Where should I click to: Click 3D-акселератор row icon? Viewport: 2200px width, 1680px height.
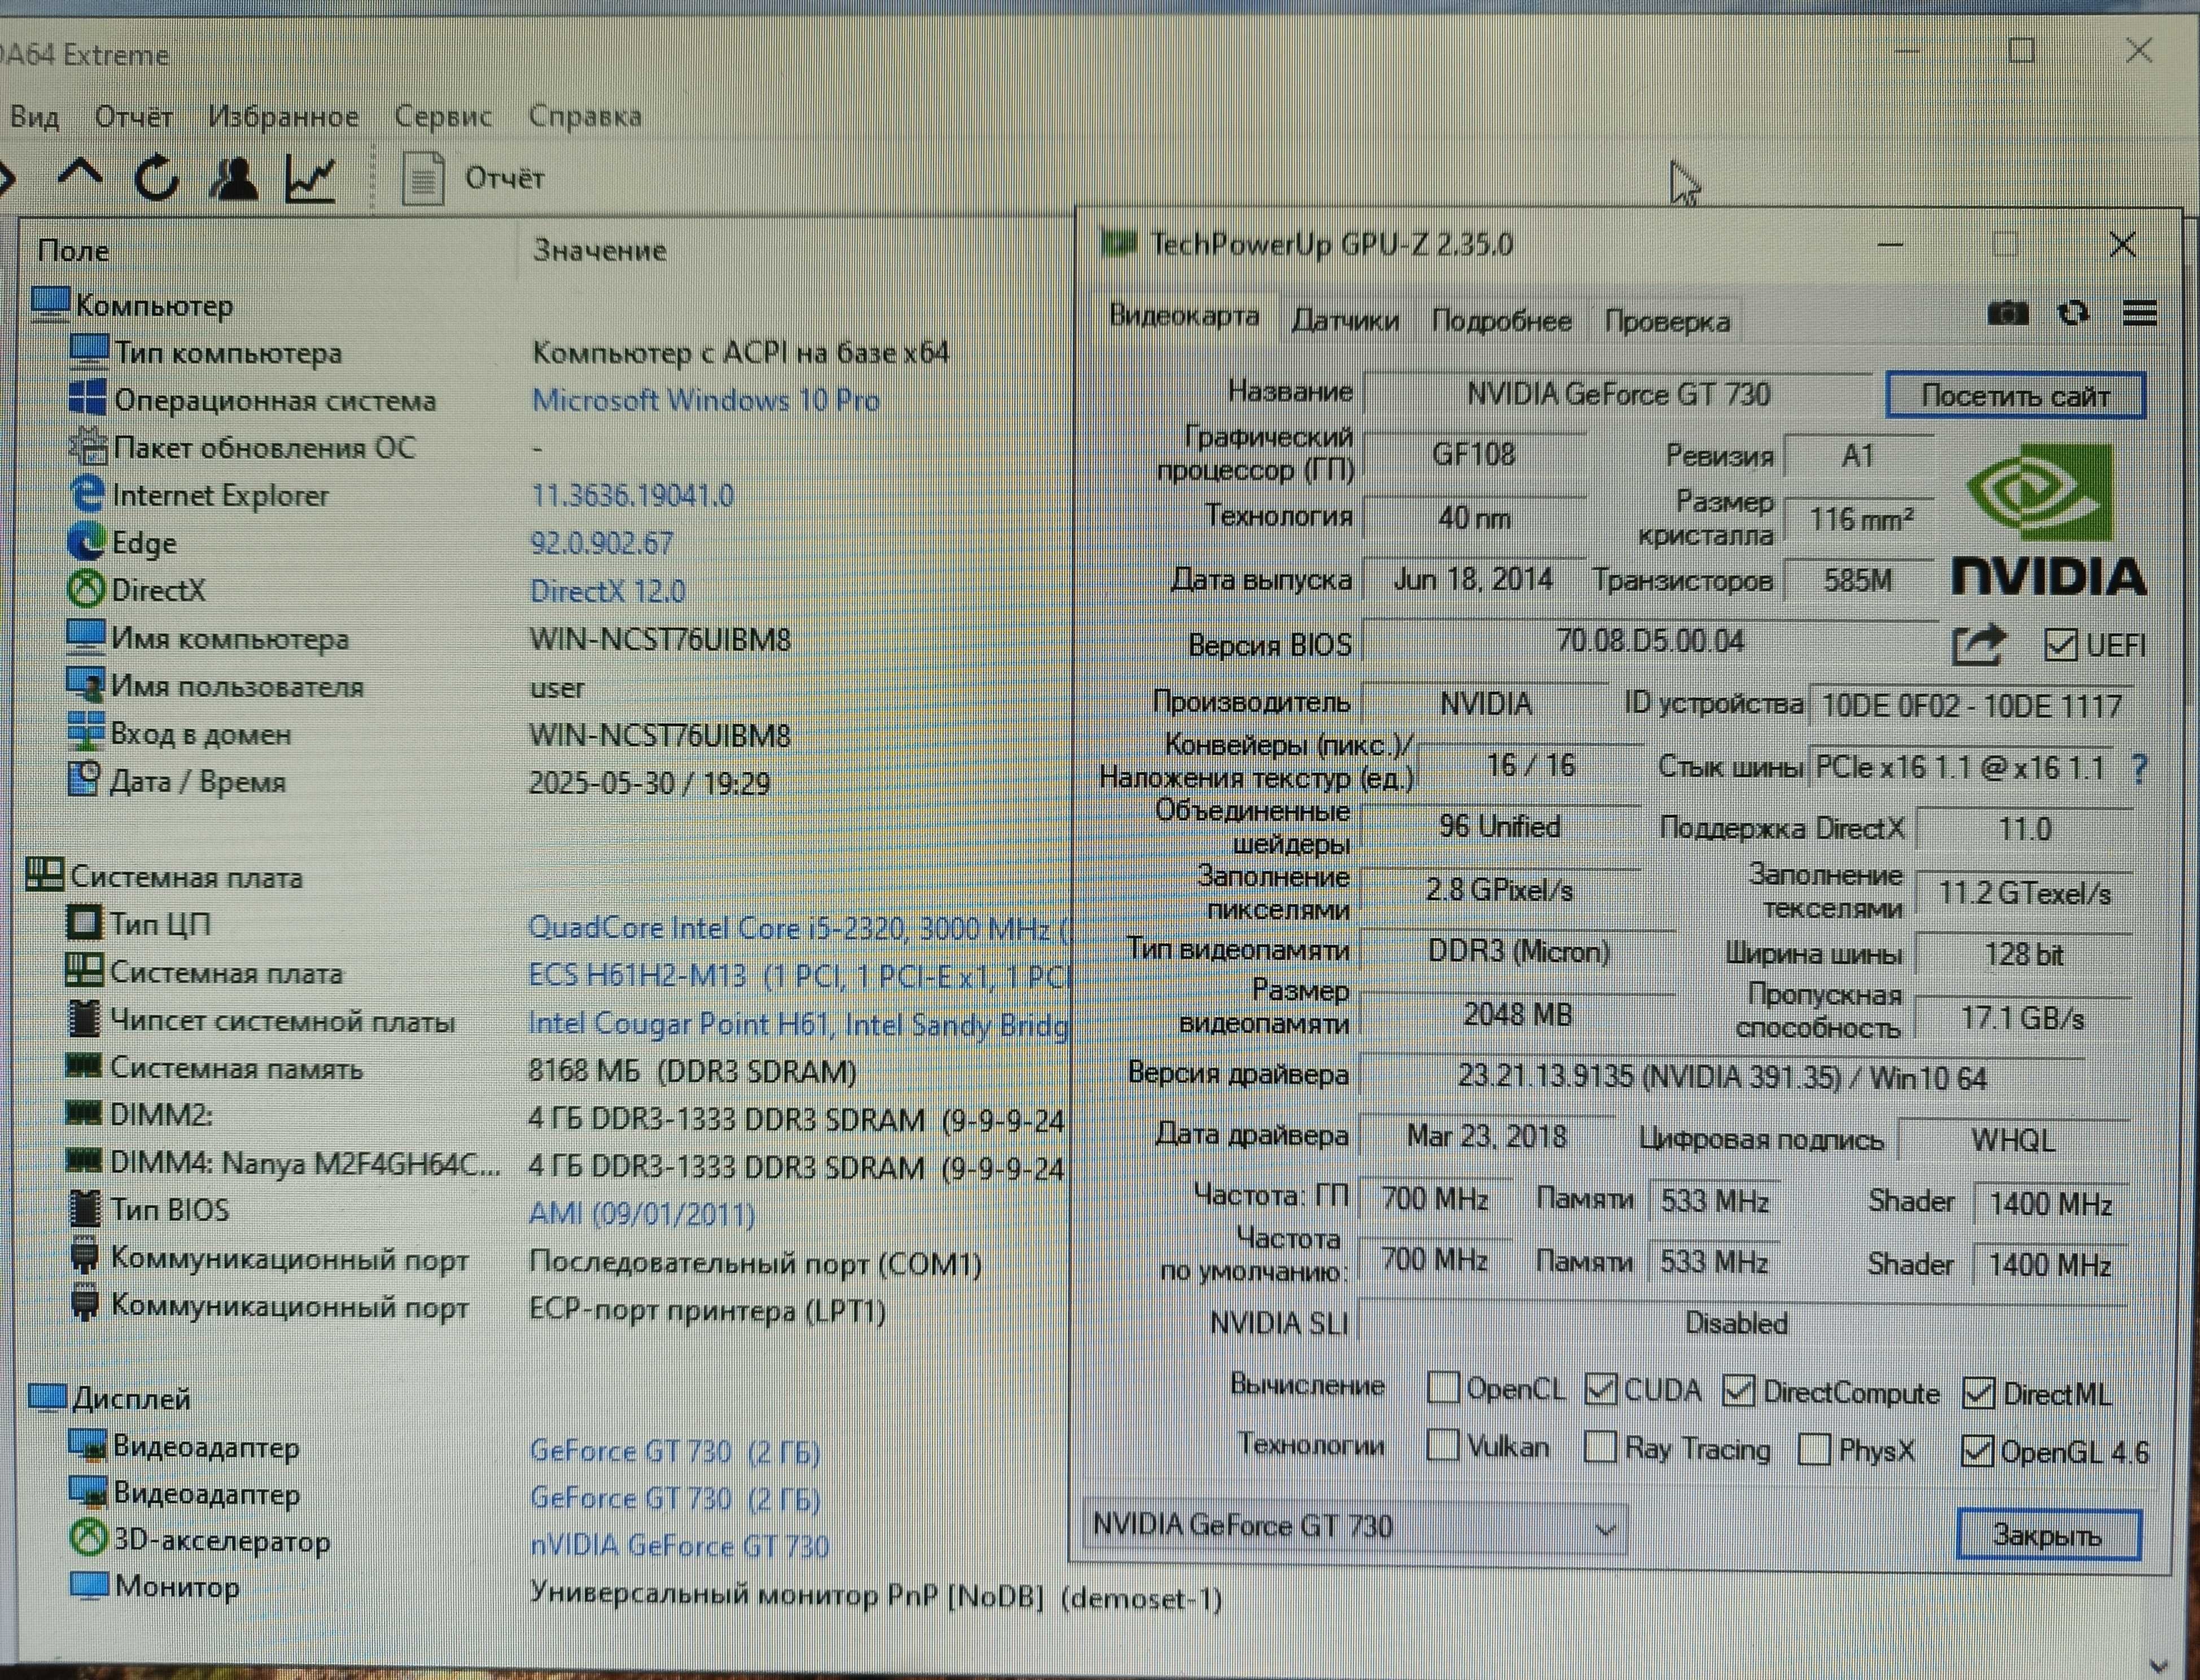[x=88, y=1538]
